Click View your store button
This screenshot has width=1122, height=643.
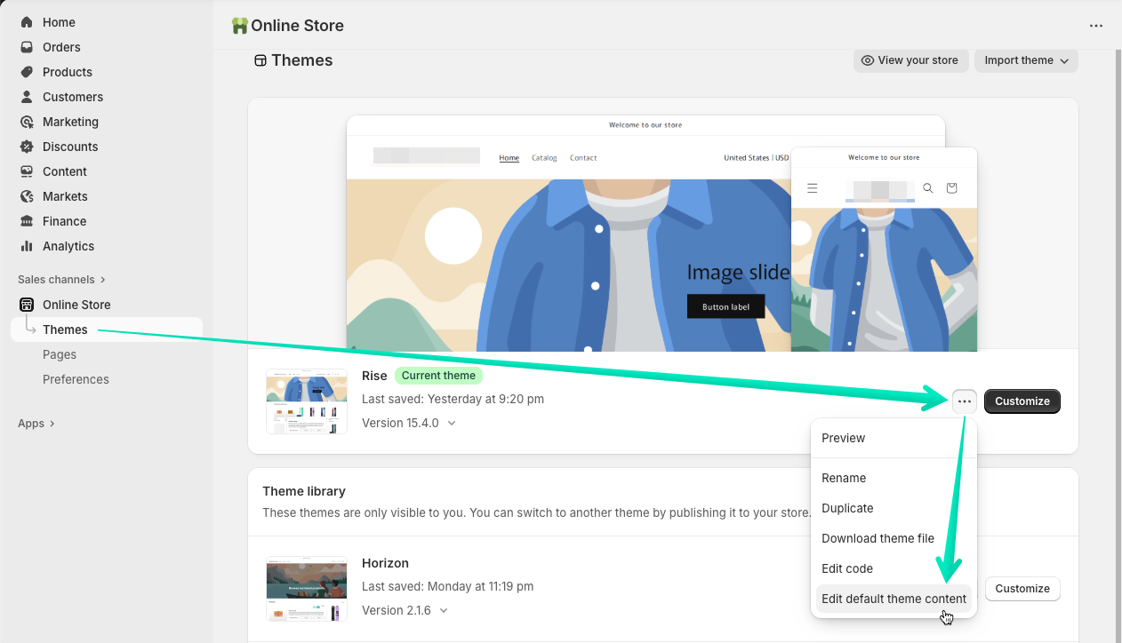click(910, 60)
